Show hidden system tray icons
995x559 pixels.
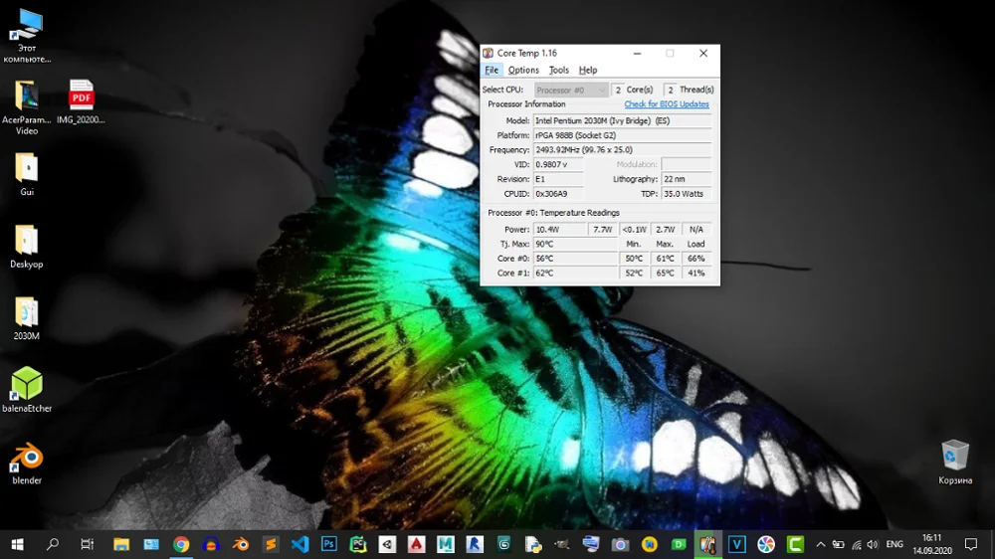[x=821, y=544]
